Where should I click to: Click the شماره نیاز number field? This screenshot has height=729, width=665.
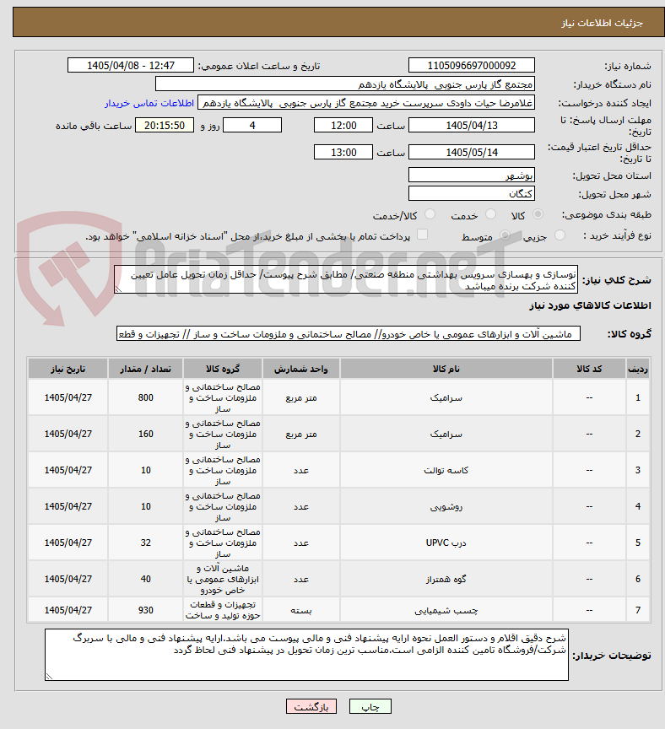(472, 66)
